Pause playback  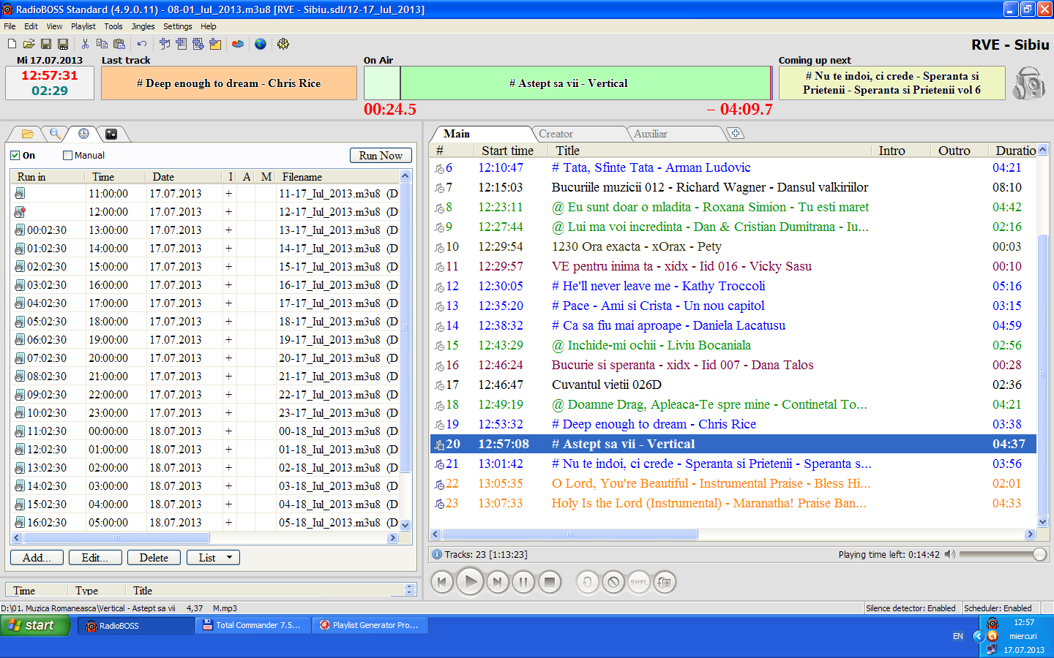(523, 583)
